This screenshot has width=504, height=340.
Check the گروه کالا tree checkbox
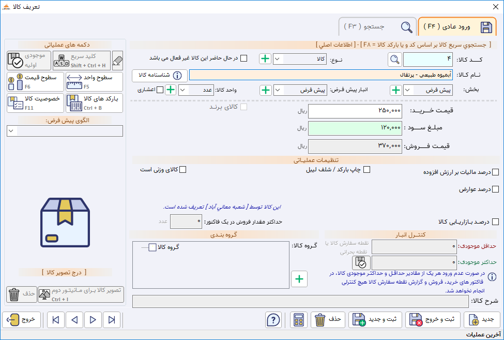[152, 247]
